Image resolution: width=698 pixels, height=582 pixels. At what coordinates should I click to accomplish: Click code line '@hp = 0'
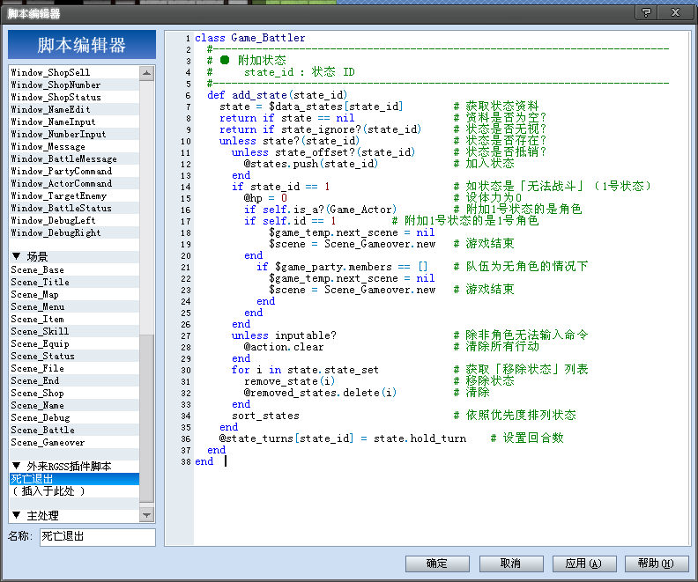tap(265, 198)
